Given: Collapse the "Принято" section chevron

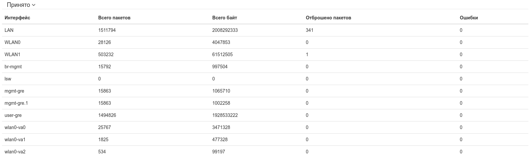Looking at the screenshot, I should tap(34, 5).
